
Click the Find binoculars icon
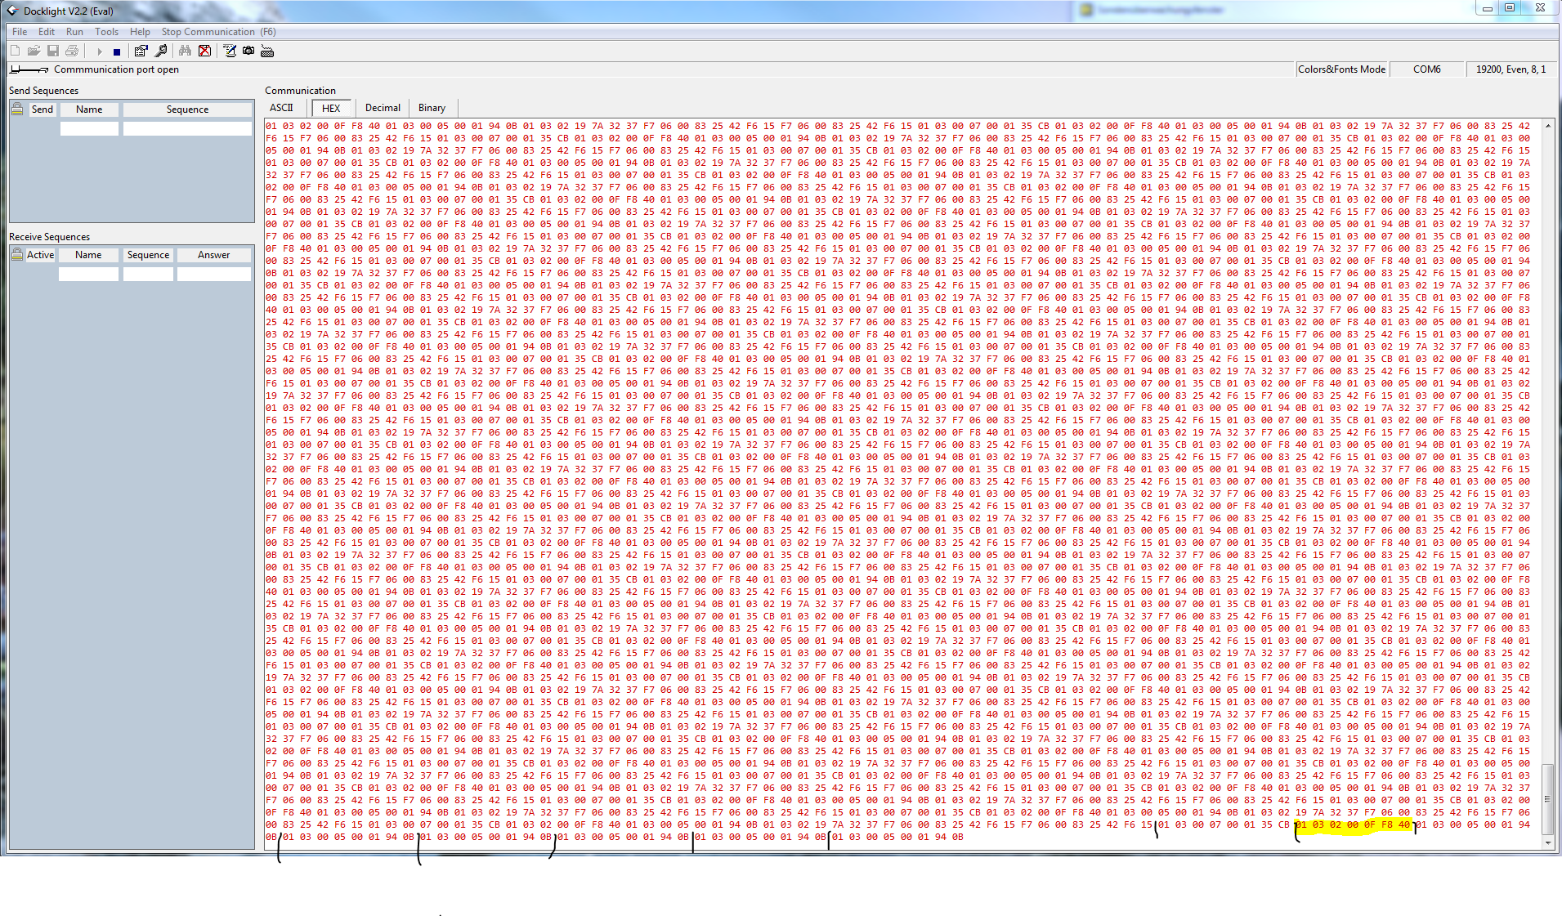[x=186, y=51]
